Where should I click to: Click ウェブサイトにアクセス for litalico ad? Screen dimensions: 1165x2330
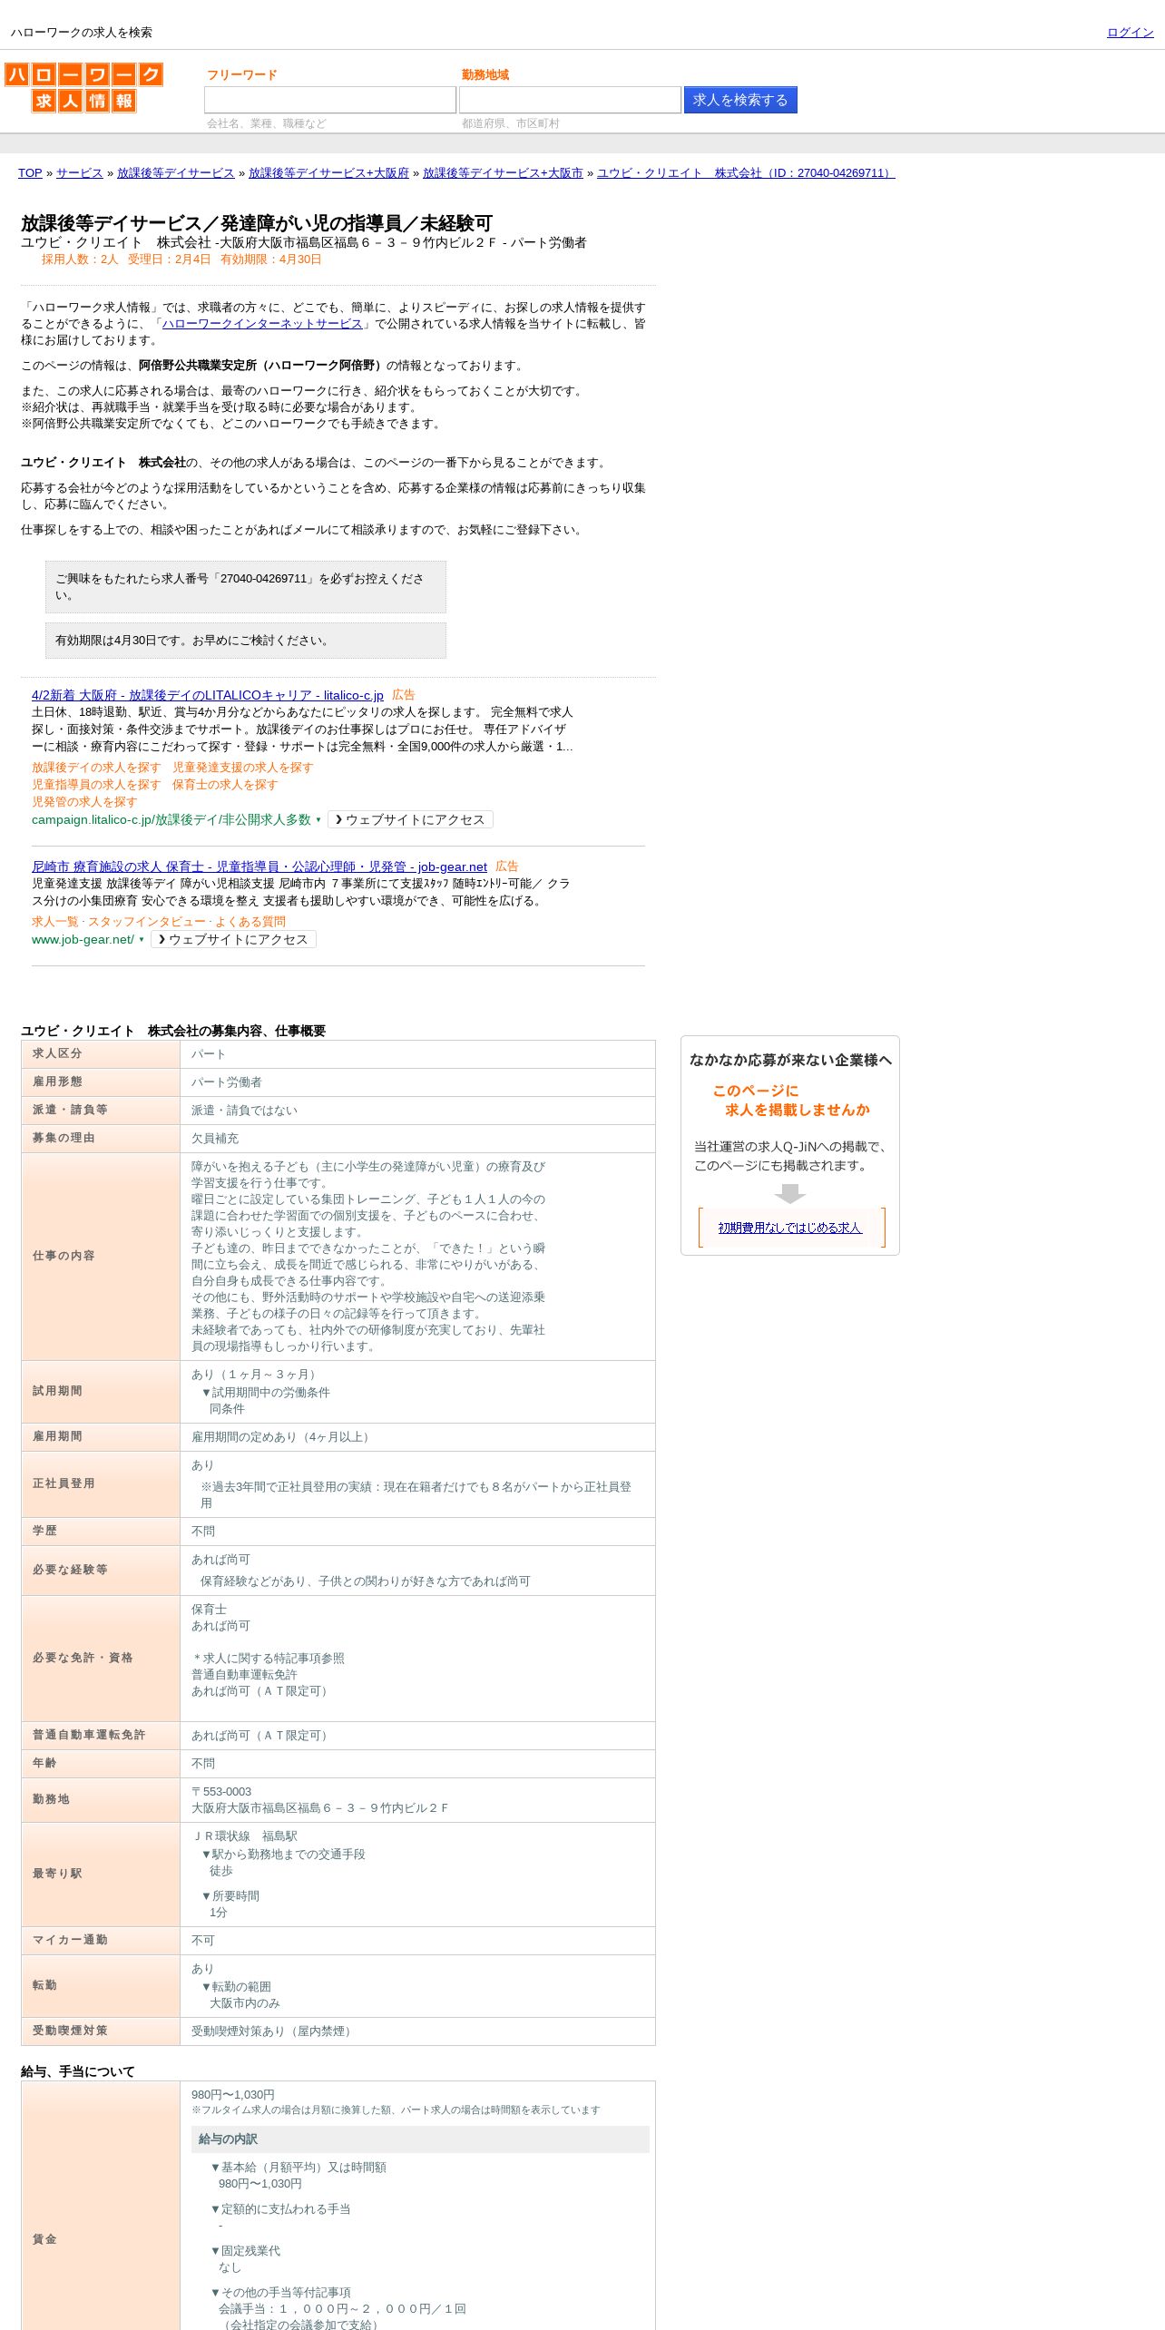coord(410,819)
